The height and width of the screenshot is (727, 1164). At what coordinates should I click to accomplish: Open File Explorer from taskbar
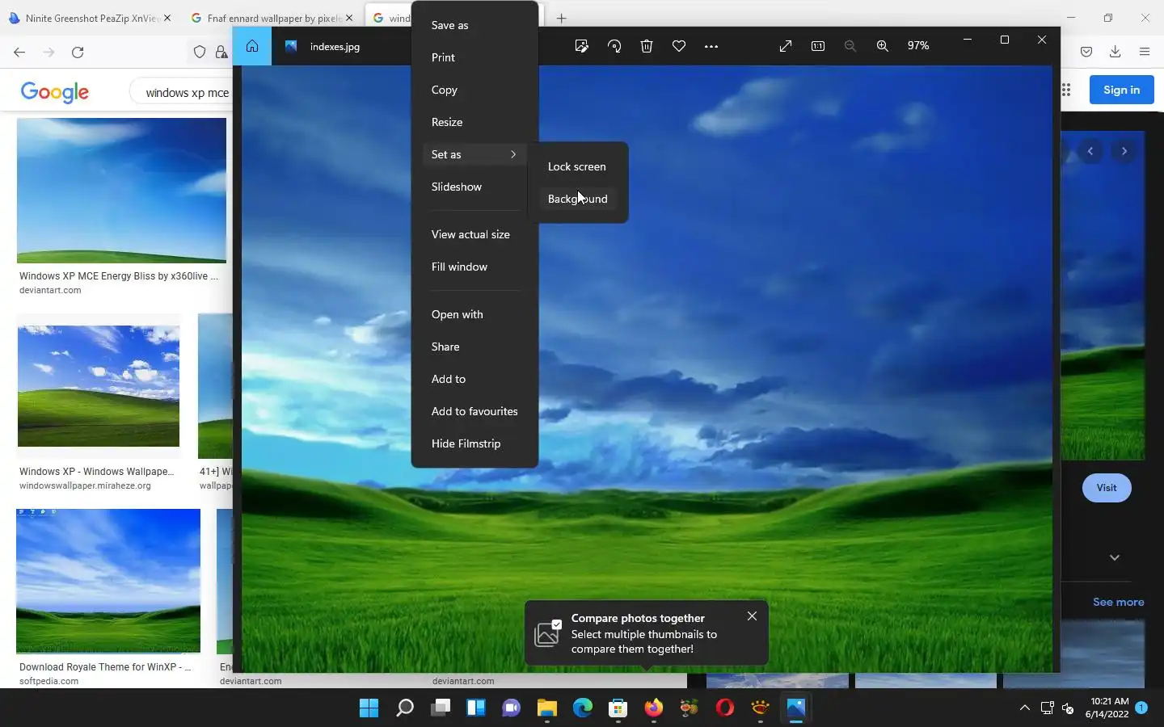[547, 708]
